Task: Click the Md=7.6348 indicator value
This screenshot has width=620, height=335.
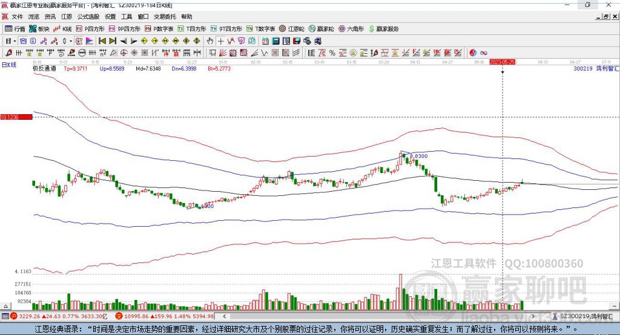Action: click(148, 68)
